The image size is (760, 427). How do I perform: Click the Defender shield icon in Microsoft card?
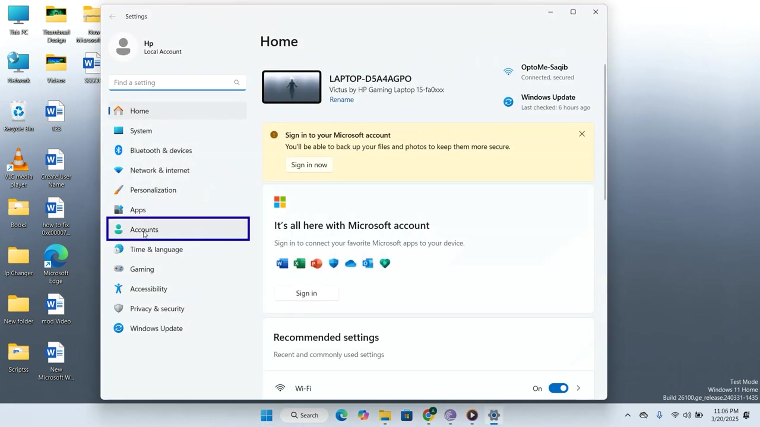click(334, 263)
